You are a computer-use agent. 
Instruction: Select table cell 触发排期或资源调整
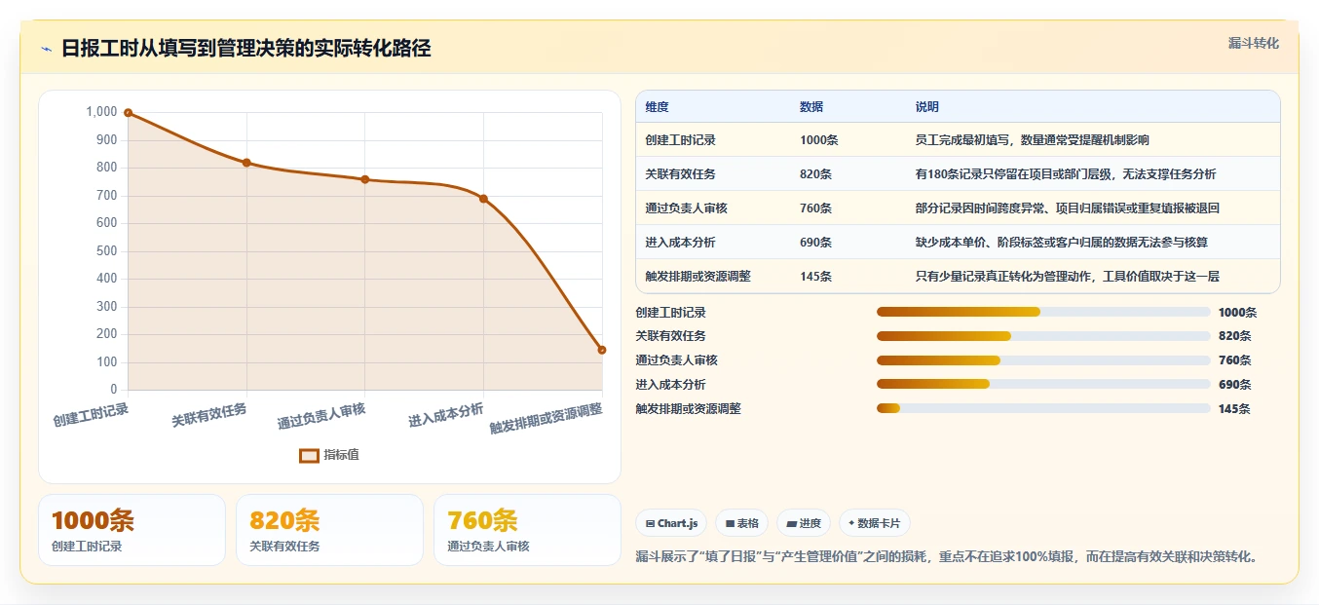[697, 277]
